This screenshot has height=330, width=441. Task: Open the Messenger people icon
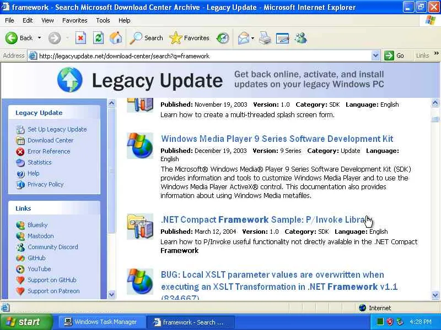[300, 38]
